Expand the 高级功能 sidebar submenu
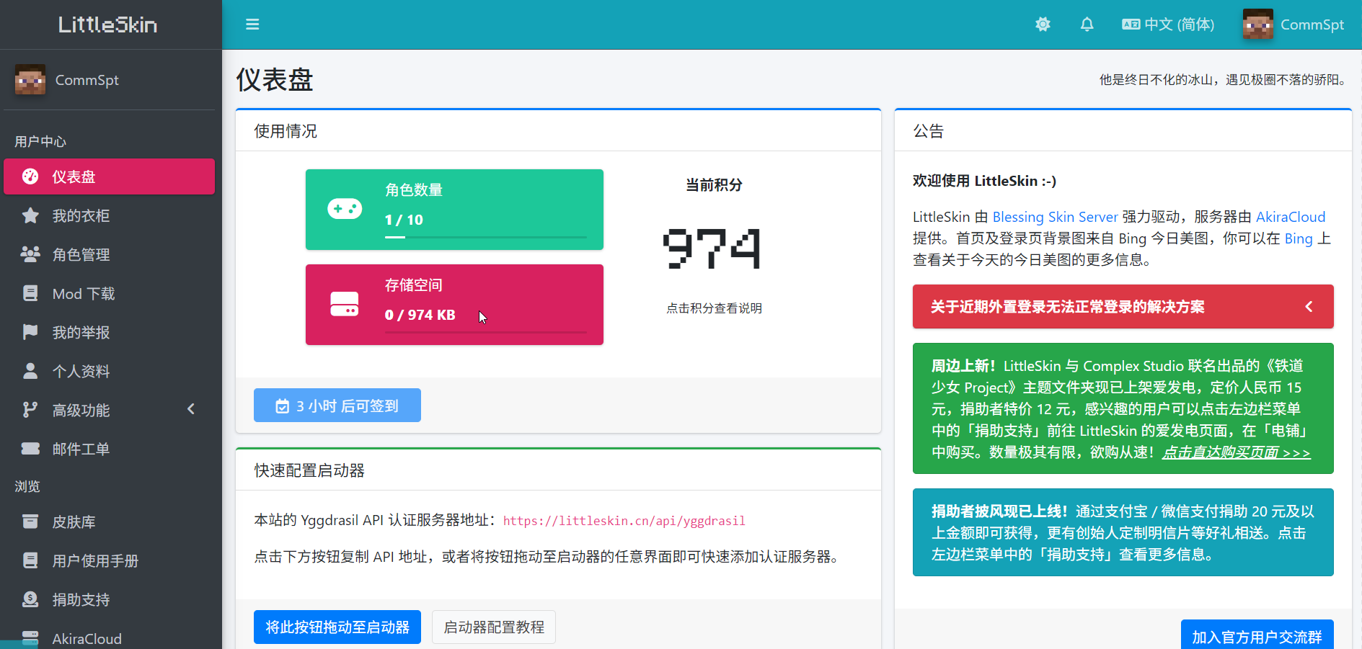This screenshot has height=649, width=1362. [x=110, y=410]
